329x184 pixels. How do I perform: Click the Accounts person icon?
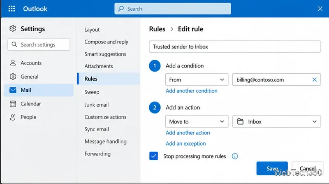(13, 63)
